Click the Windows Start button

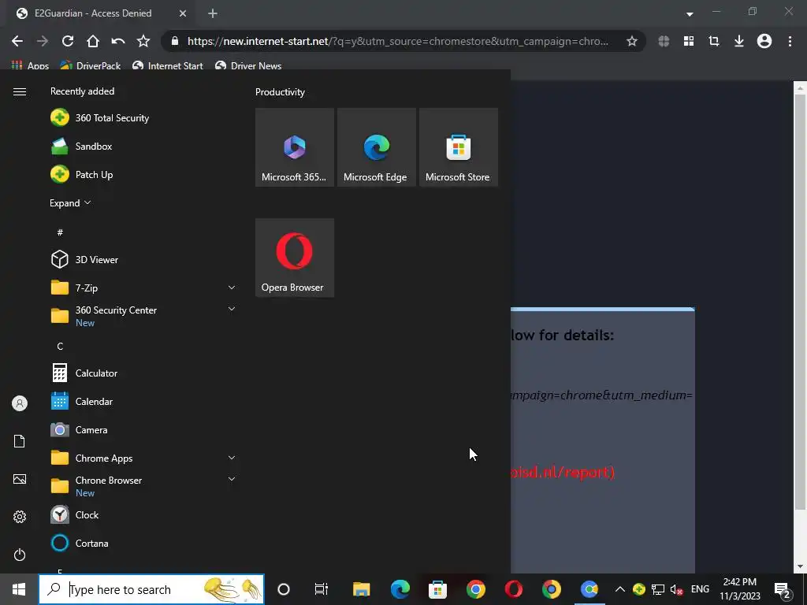tap(19, 589)
